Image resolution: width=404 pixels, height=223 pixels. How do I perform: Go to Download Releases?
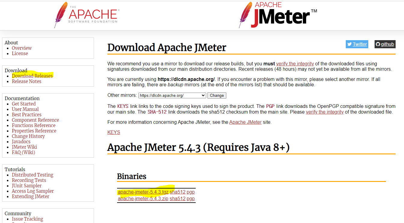pyautogui.click(x=32, y=76)
